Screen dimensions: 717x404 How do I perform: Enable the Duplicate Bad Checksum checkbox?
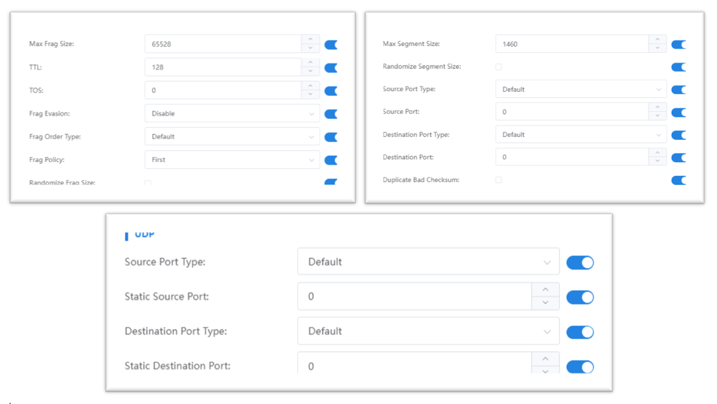[498, 180]
